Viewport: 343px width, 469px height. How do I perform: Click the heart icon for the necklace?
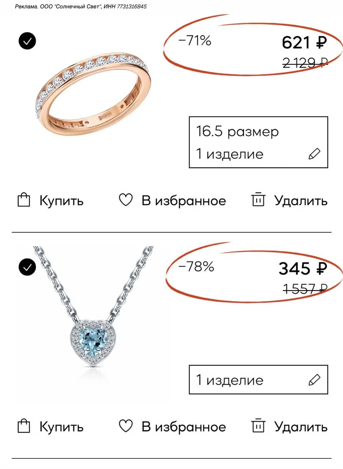[x=126, y=426]
